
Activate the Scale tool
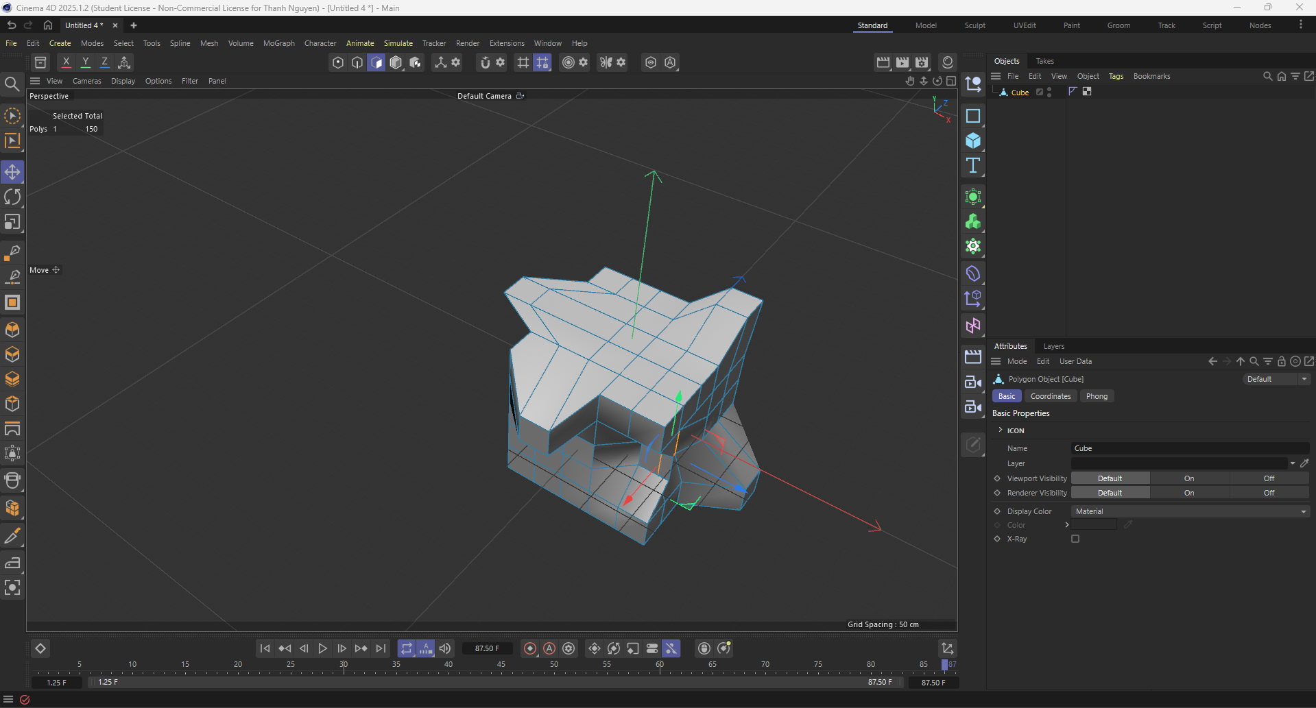point(12,222)
